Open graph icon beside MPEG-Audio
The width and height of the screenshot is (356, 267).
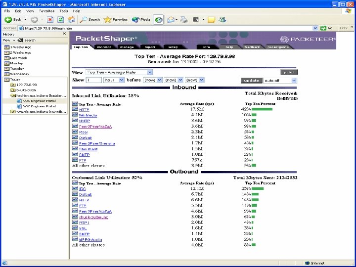point(75,239)
